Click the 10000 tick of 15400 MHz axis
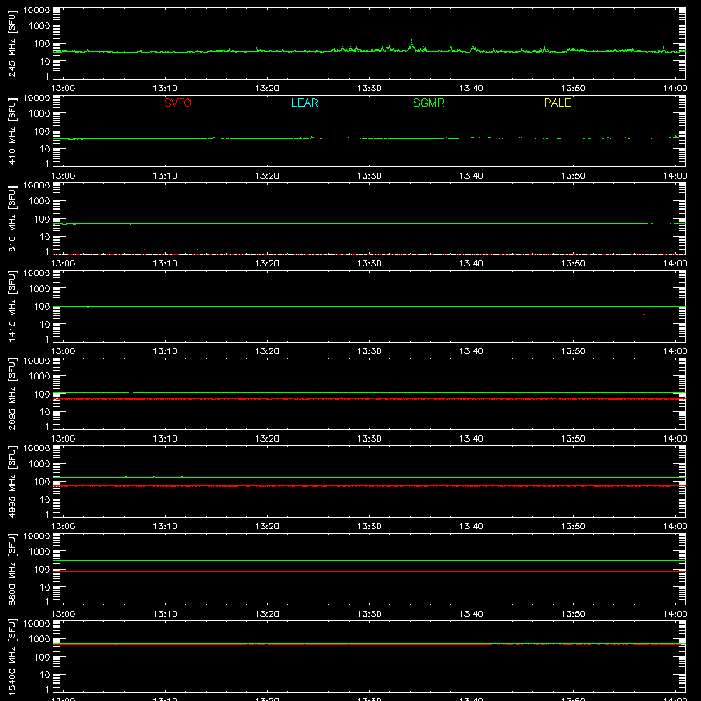701x701 pixels. pos(37,624)
